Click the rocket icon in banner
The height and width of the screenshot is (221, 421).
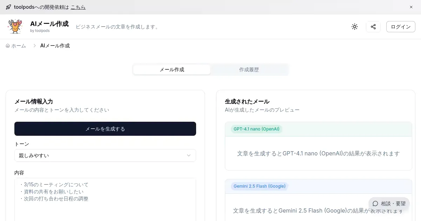pos(8,7)
